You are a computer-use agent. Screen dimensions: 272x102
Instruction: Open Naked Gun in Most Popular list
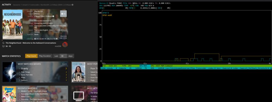point(94,72)
